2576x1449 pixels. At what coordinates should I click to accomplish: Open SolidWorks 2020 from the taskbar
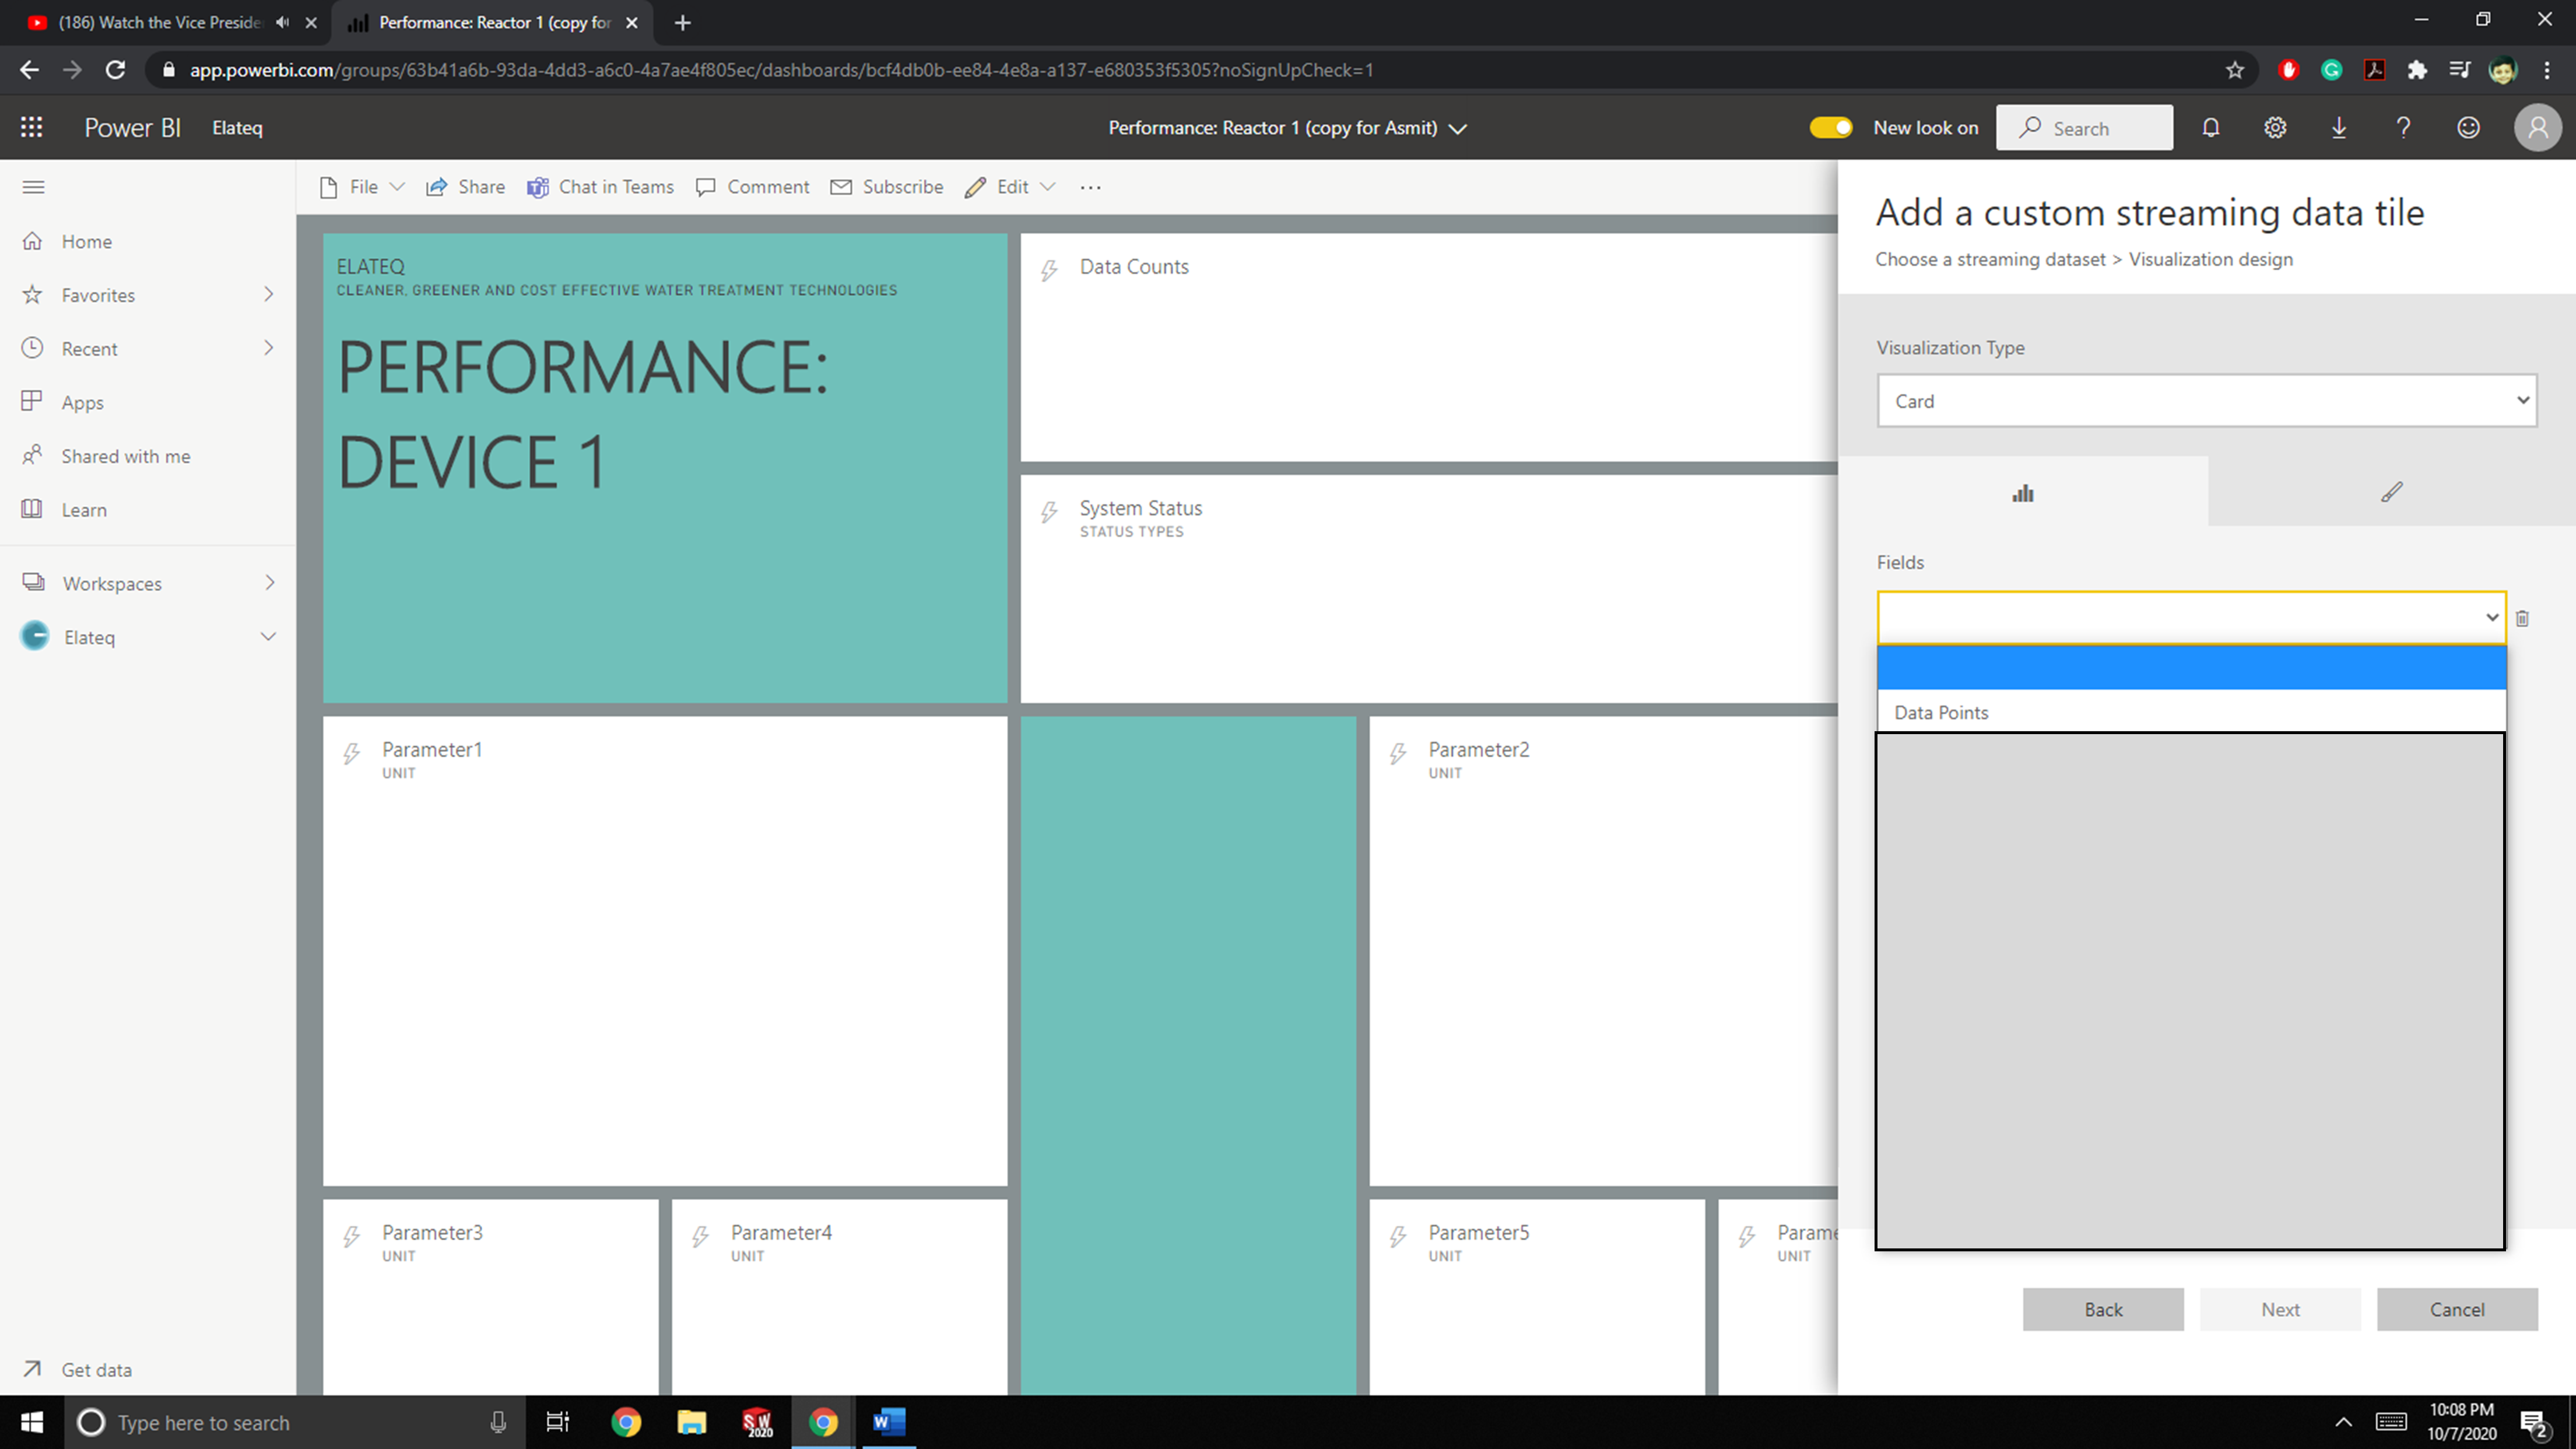[757, 1422]
